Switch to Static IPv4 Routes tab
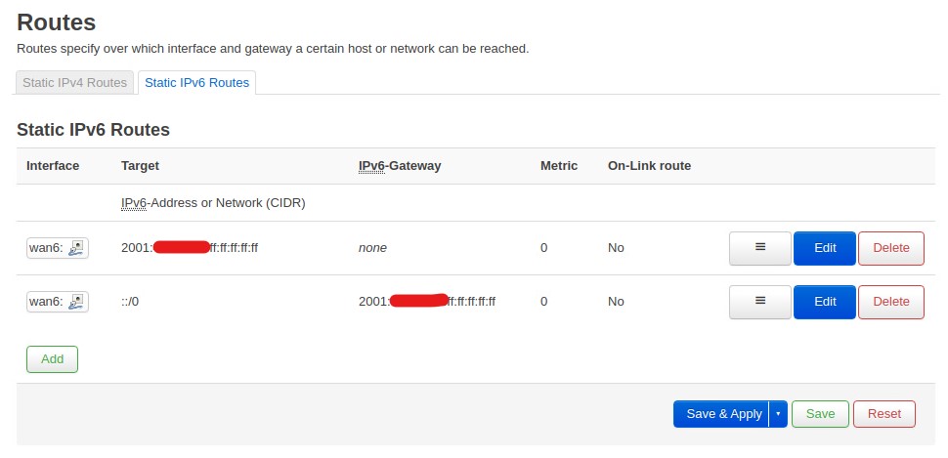948x458 pixels. 75,83
